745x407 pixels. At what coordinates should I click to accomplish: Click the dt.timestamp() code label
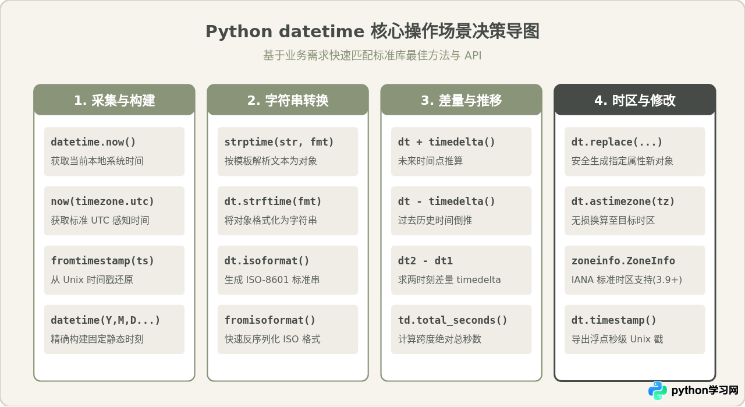614,320
